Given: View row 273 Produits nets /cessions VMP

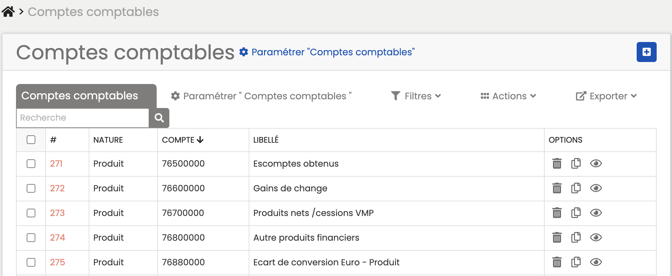Looking at the screenshot, I should 596,213.
